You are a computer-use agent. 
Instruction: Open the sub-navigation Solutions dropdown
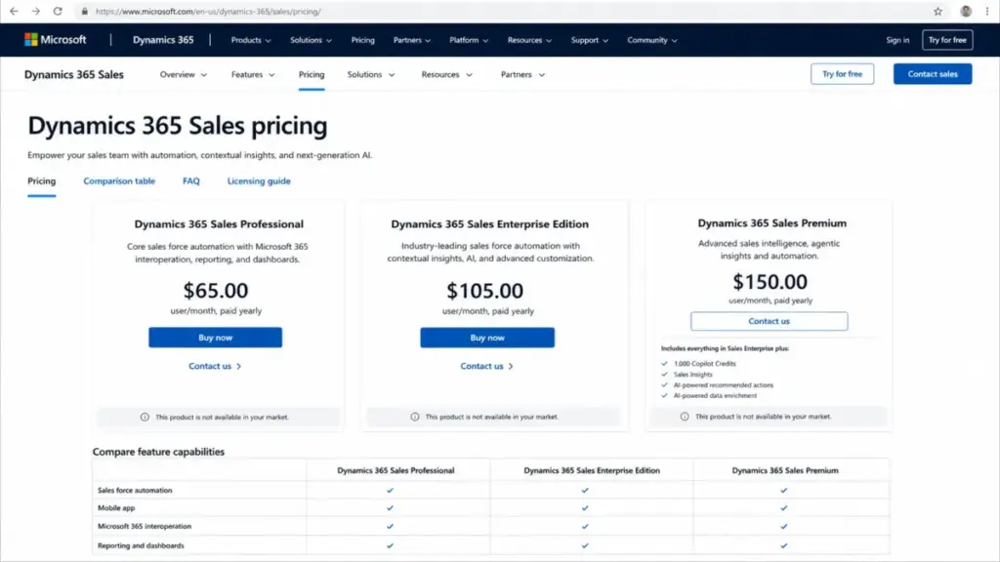click(x=370, y=74)
